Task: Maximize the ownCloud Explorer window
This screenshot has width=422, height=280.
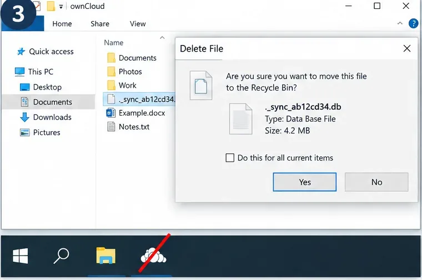Action: coord(377,6)
